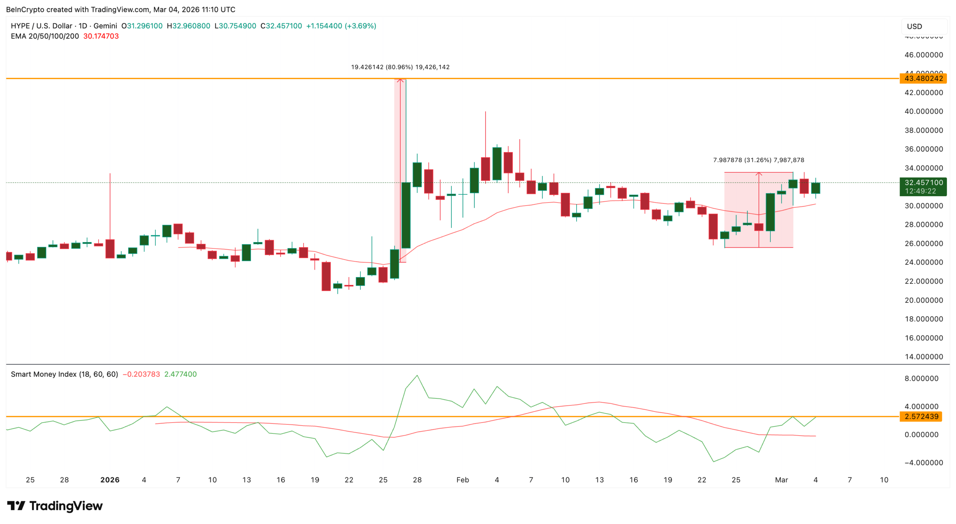Click the 31.26% price range measurement label
This screenshot has height=524, width=956.
(758, 160)
